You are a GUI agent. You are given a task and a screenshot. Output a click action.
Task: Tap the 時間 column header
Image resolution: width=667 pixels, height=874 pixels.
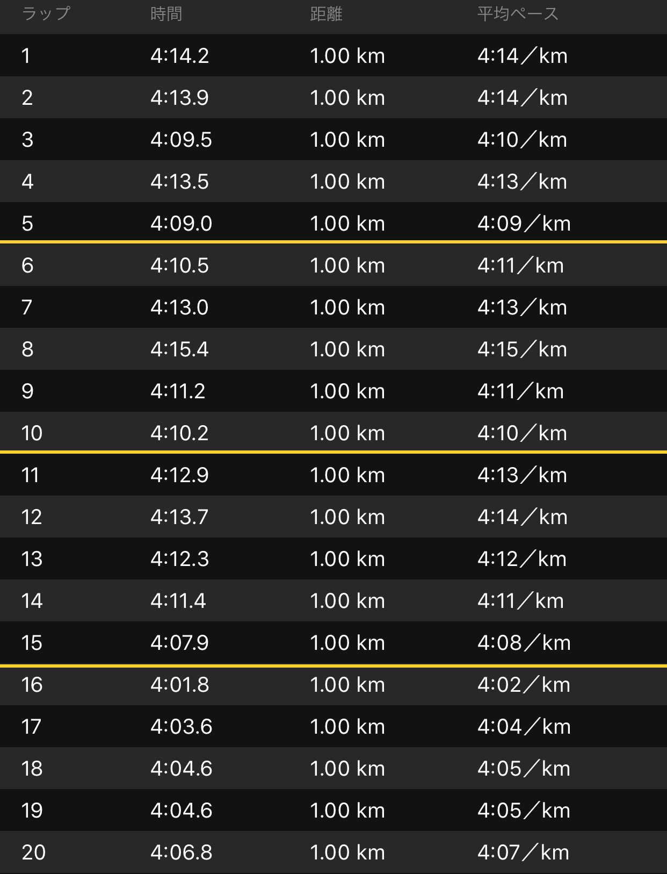pos(166,13)
